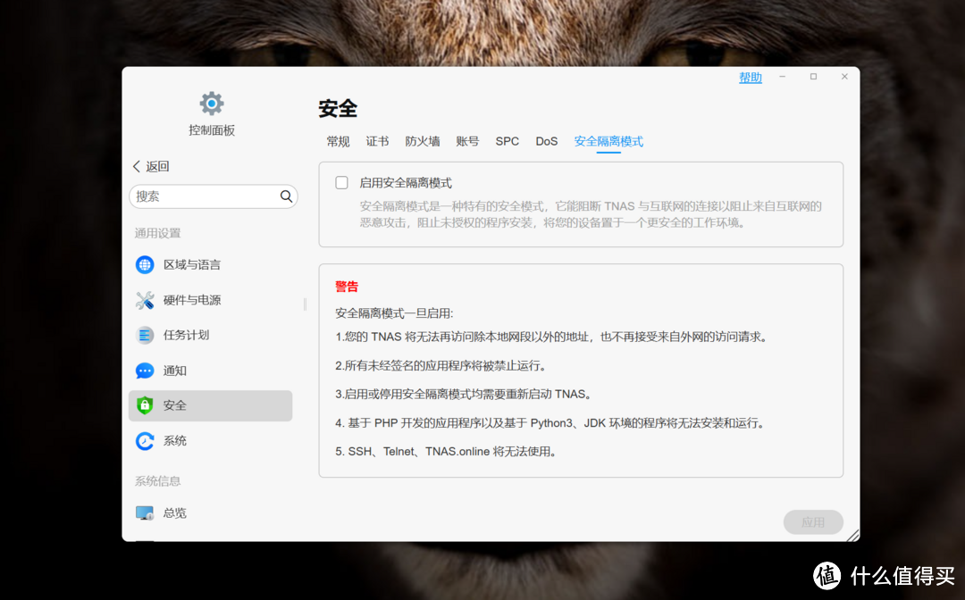Open the 证书 tab

point(377,141)
